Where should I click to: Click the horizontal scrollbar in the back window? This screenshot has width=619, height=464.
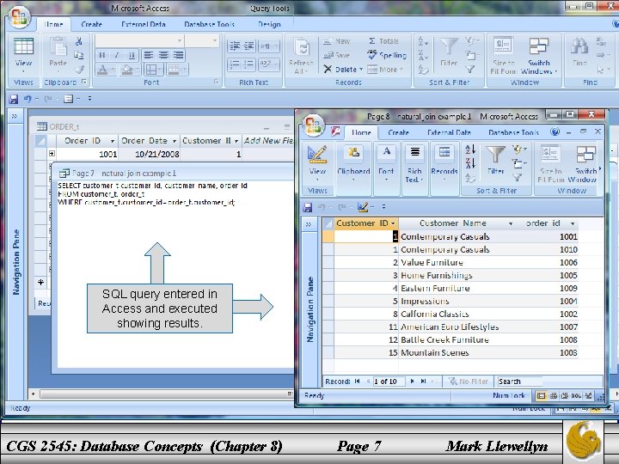(x=166, y=394)
